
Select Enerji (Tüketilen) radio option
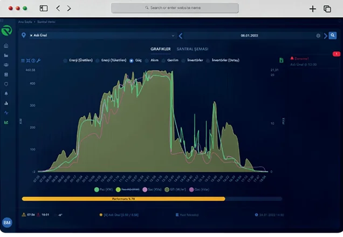97,60
